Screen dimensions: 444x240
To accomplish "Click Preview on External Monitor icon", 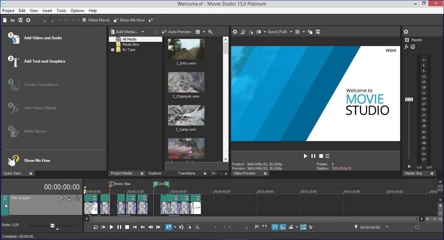I will click(243, 32).
